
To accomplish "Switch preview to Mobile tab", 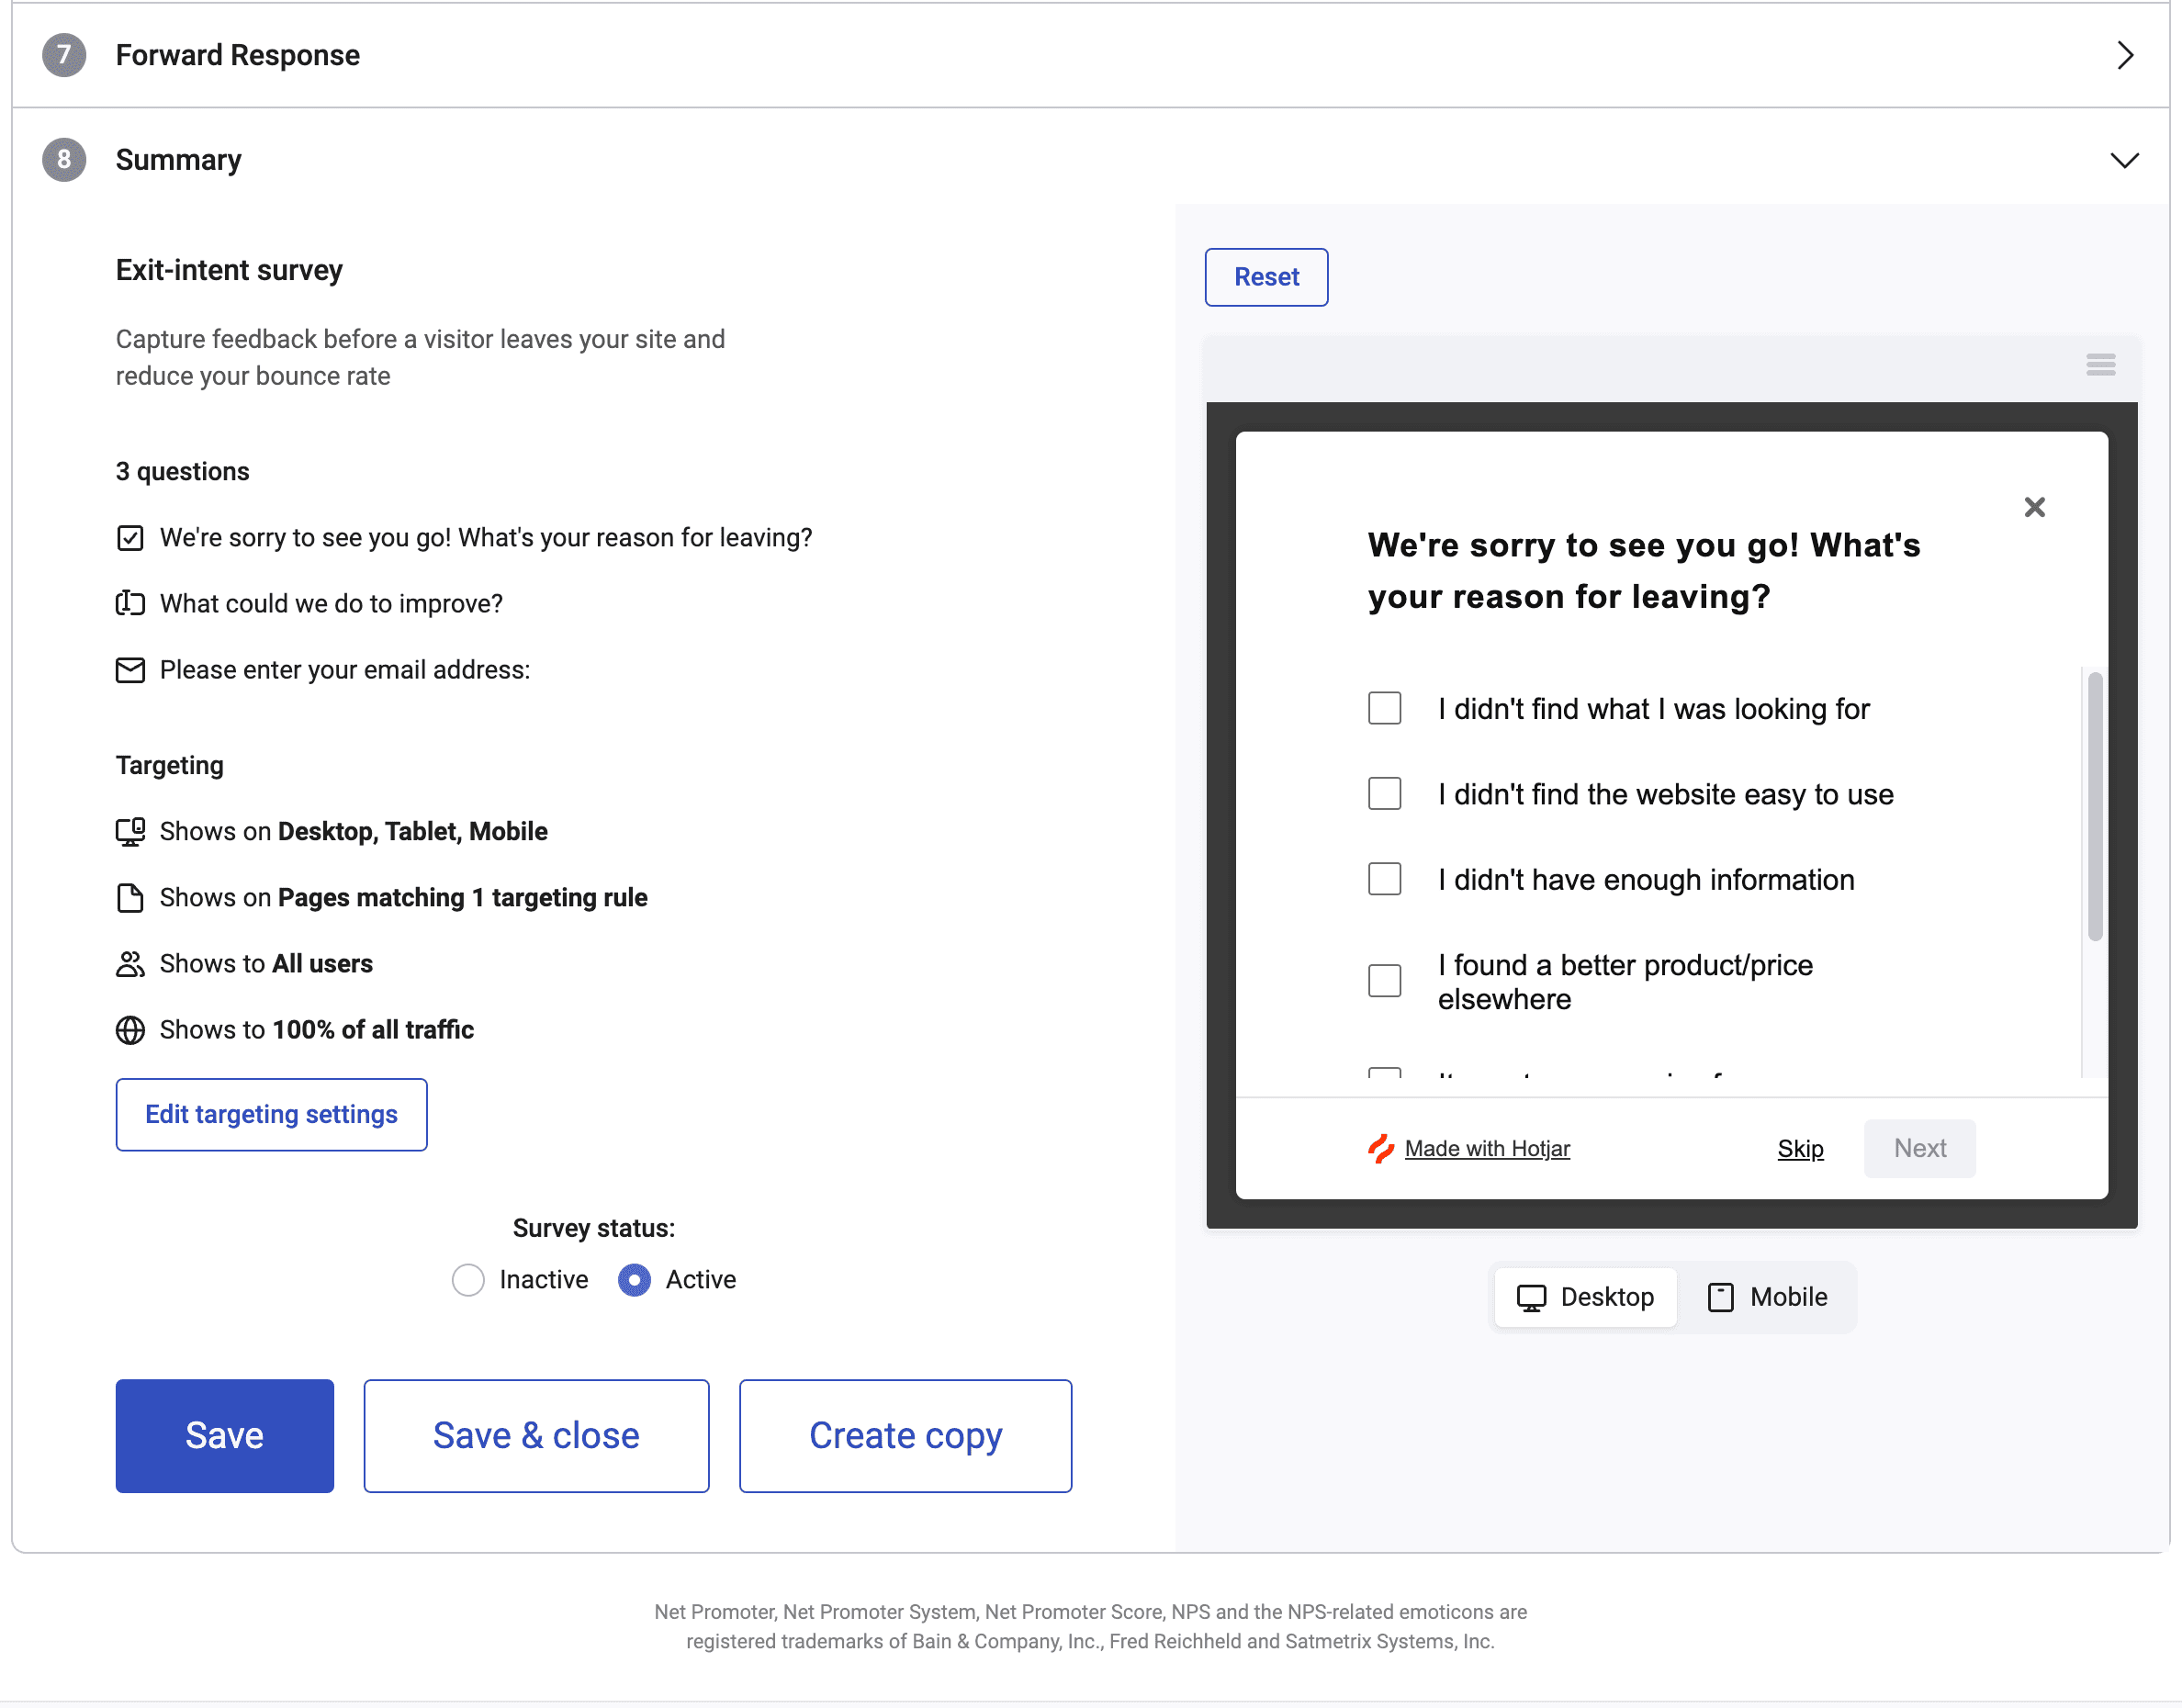I will 1767,1297.
